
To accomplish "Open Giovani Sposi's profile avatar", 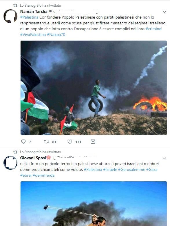I will (x=10, y=162).
